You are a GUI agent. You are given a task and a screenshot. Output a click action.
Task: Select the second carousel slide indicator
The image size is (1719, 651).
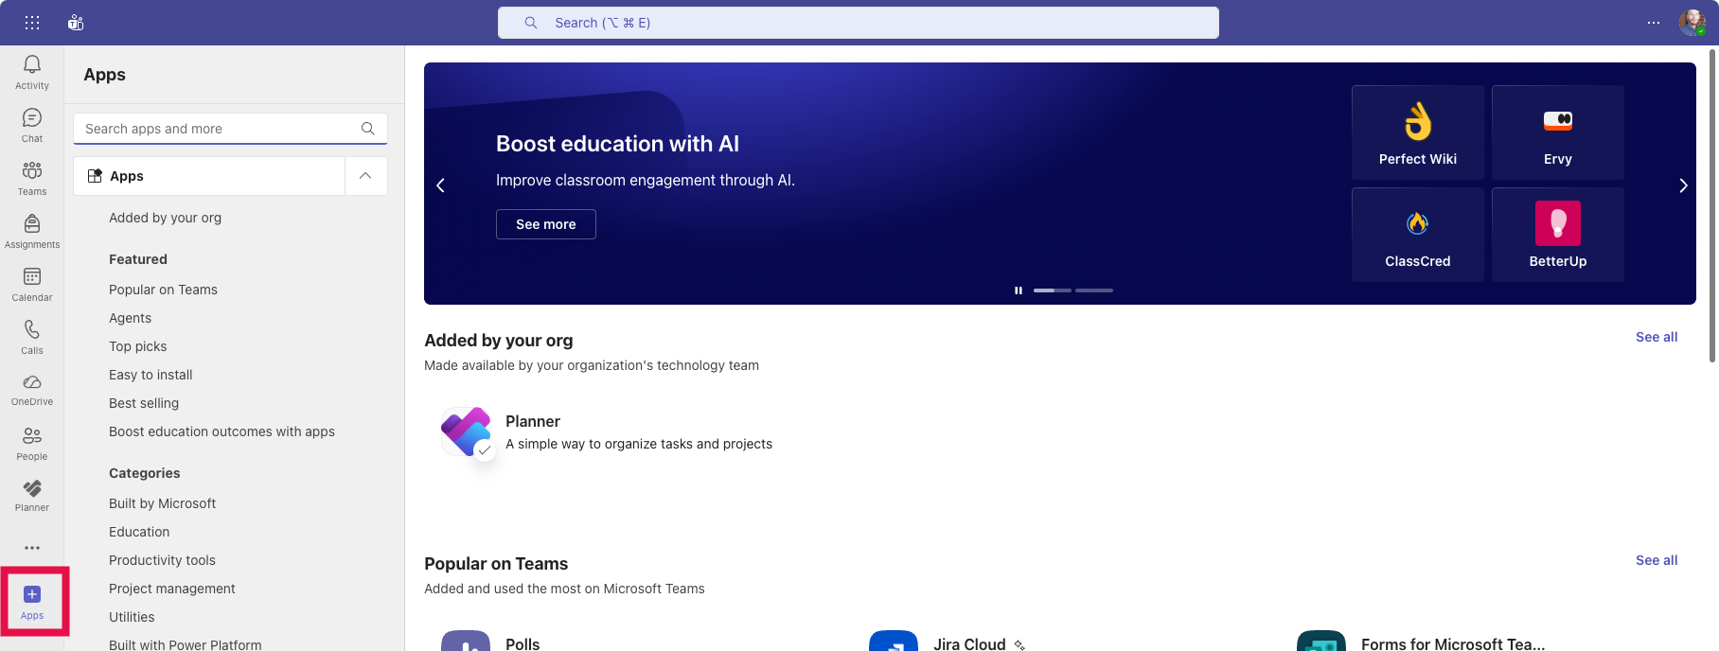click(x=1094, y=290)
